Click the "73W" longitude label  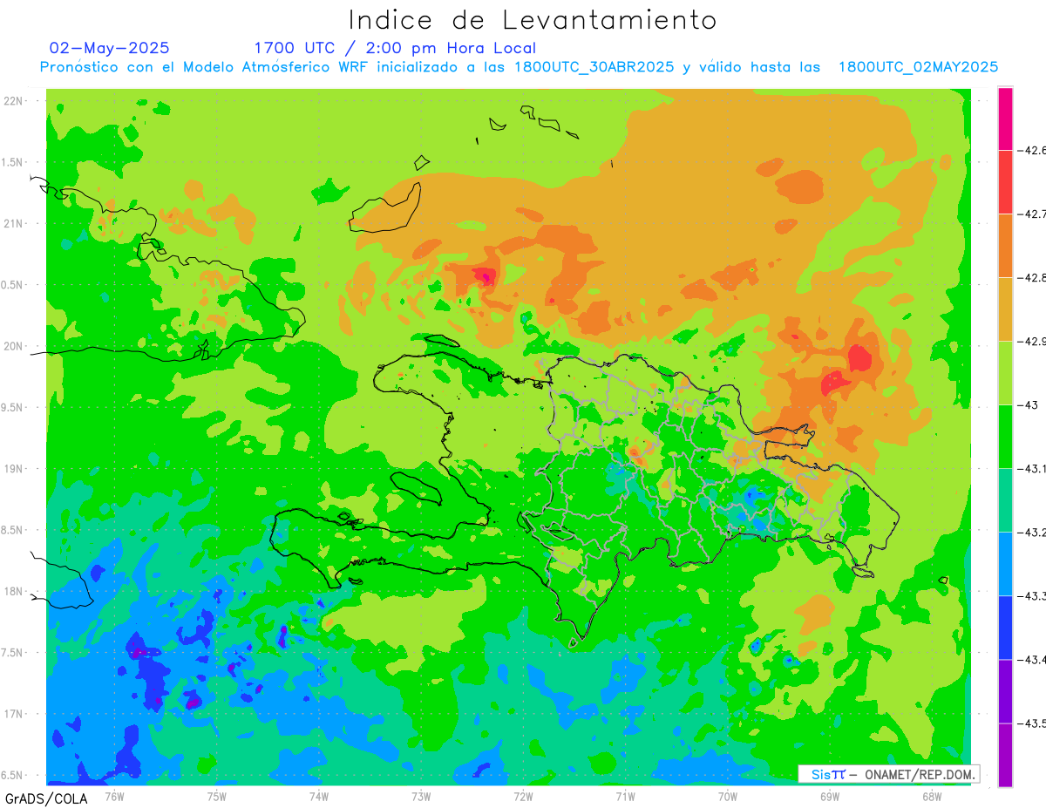click(421, 795)
